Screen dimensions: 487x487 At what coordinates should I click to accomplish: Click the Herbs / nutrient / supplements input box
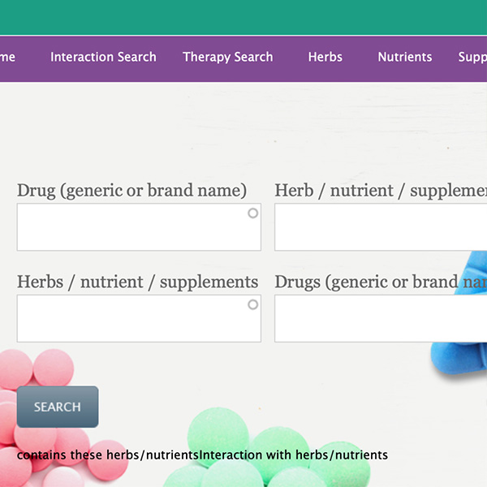(130, 318)
